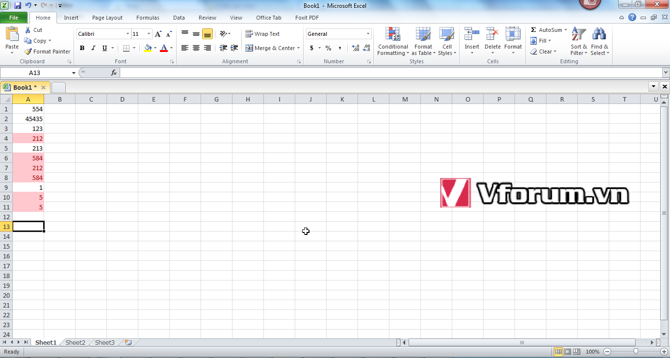Toggle Wrap Text
Viewport: 670px width, 358px height.
click(x=263, y=34)
